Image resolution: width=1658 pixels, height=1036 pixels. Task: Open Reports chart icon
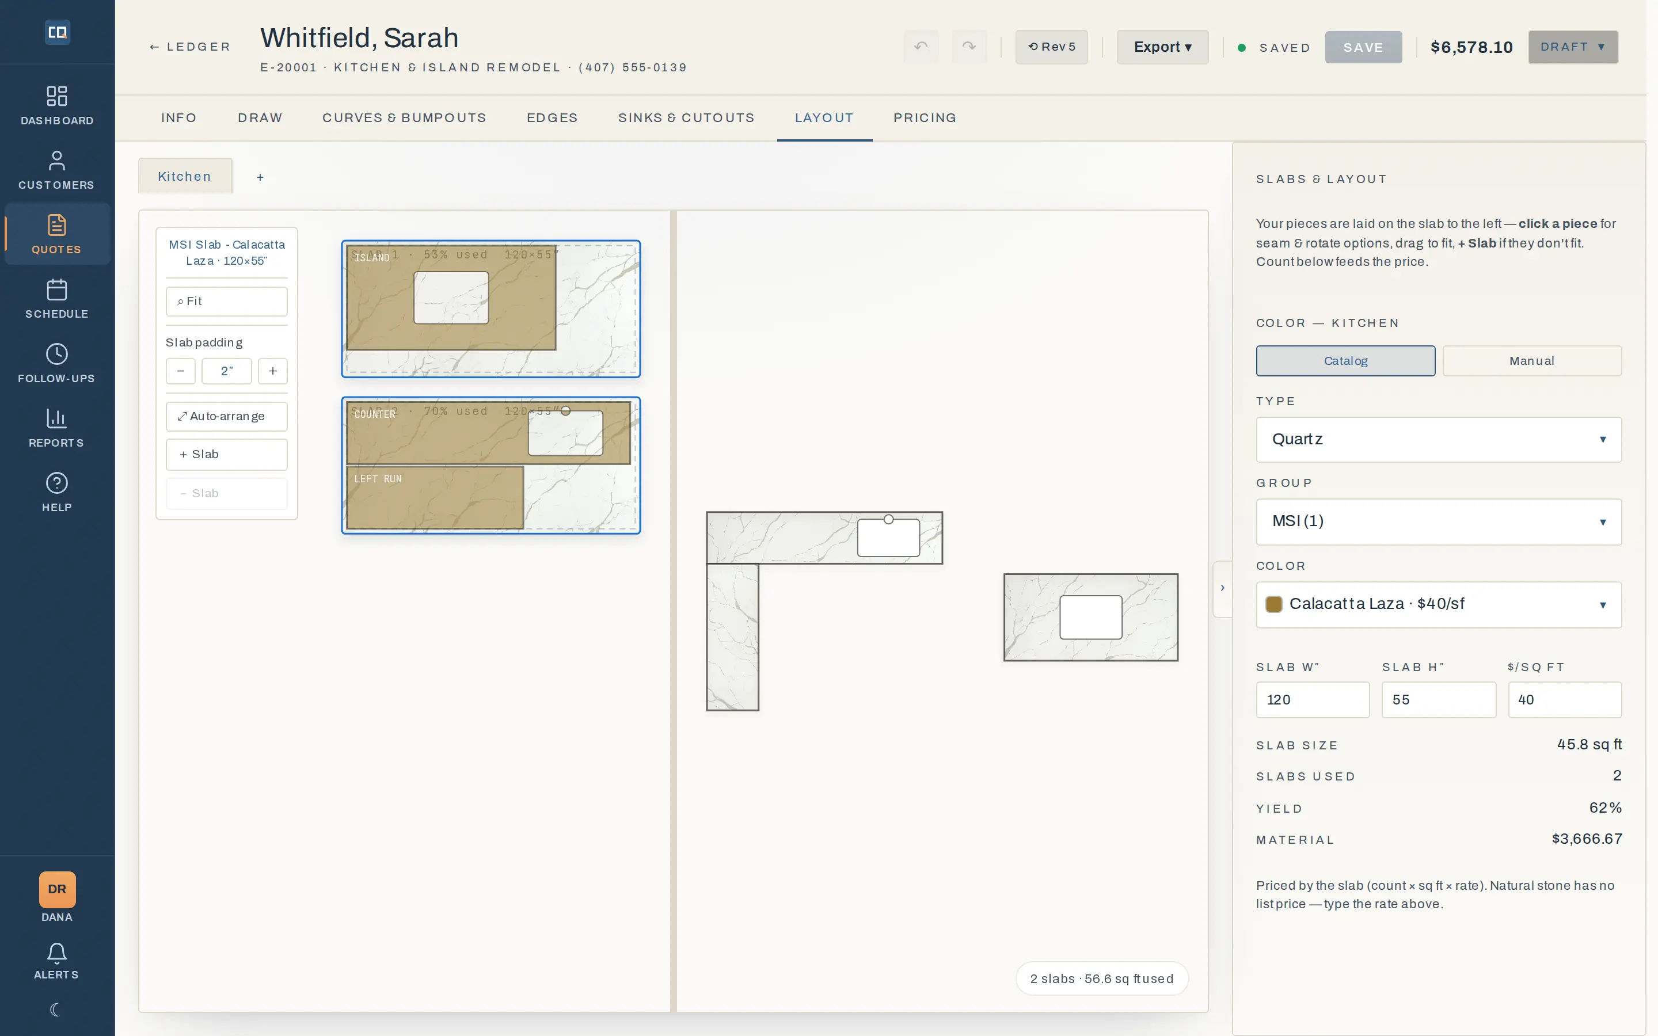(x=57, y=428)
